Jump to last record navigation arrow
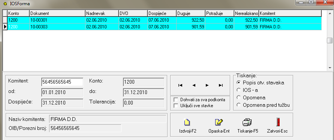 [x=221, y=85]
